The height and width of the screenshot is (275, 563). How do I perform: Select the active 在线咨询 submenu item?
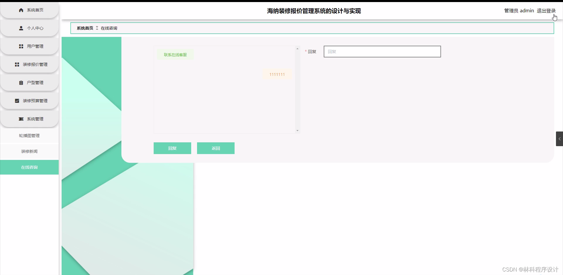[29, 167]
